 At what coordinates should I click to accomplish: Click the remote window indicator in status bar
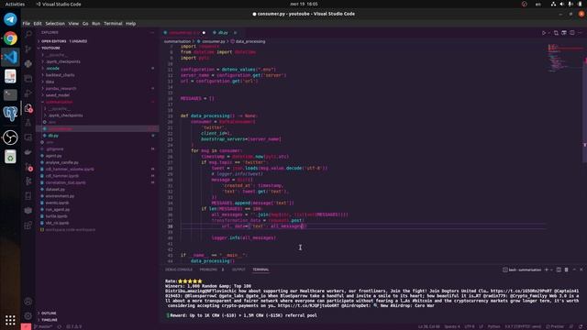point(26,326)
